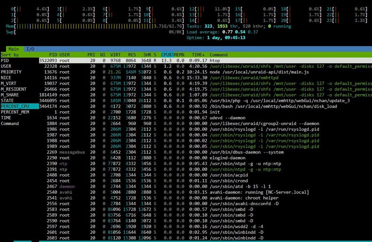Click the VIRT column header
372x242 pixels.
tap(115, 55)
